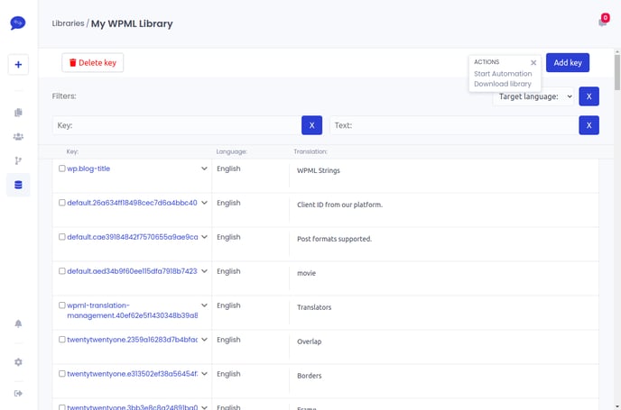Clear the Target language filter

tap(589, 96)
